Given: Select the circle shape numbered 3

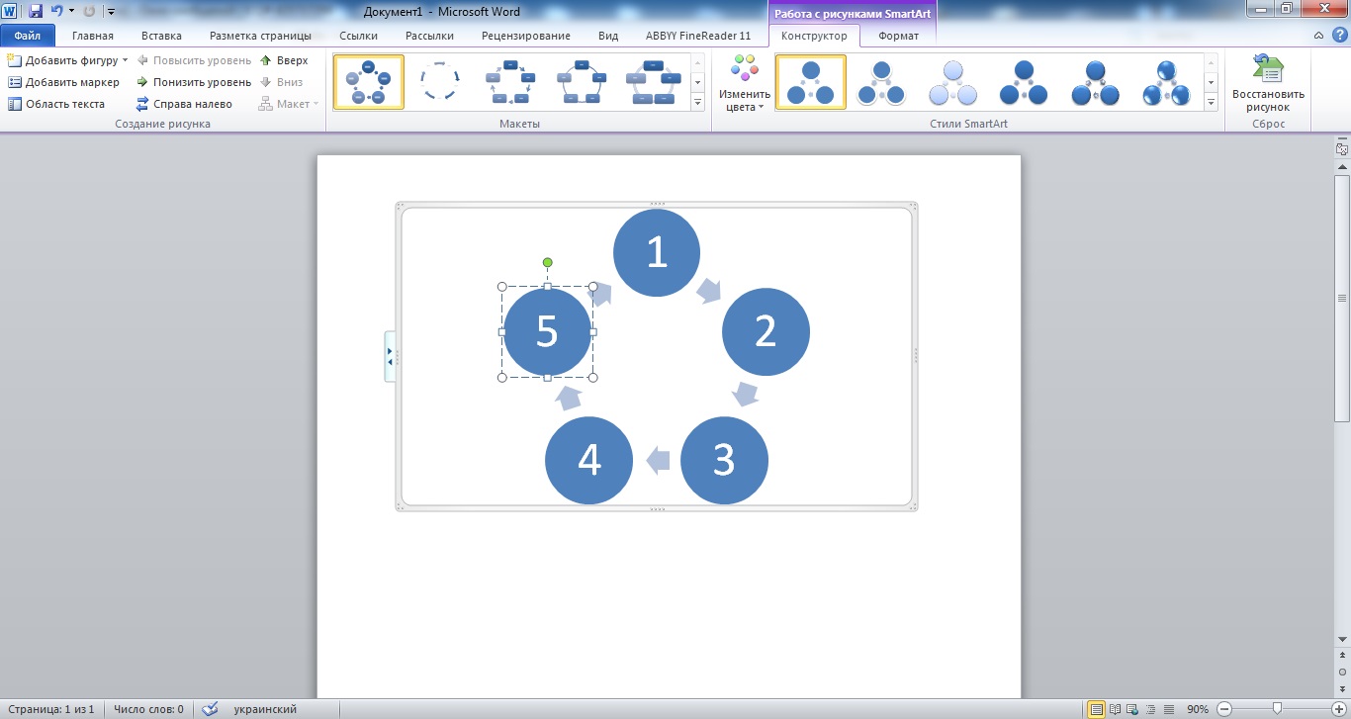Looking at the screenshot, I should (x=724, y=460).
